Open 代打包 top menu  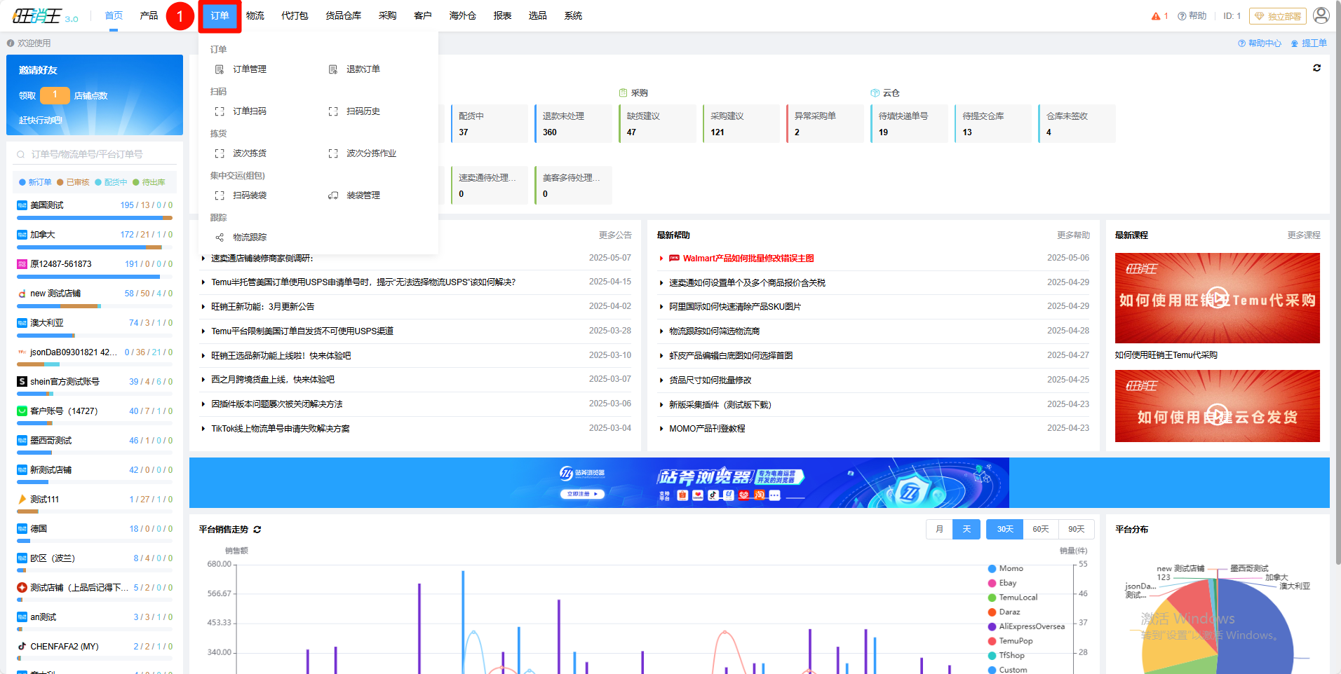(295, 15)
